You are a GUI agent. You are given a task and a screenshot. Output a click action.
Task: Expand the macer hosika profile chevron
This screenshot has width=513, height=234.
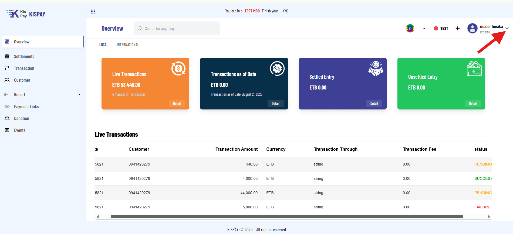[507, 28]
